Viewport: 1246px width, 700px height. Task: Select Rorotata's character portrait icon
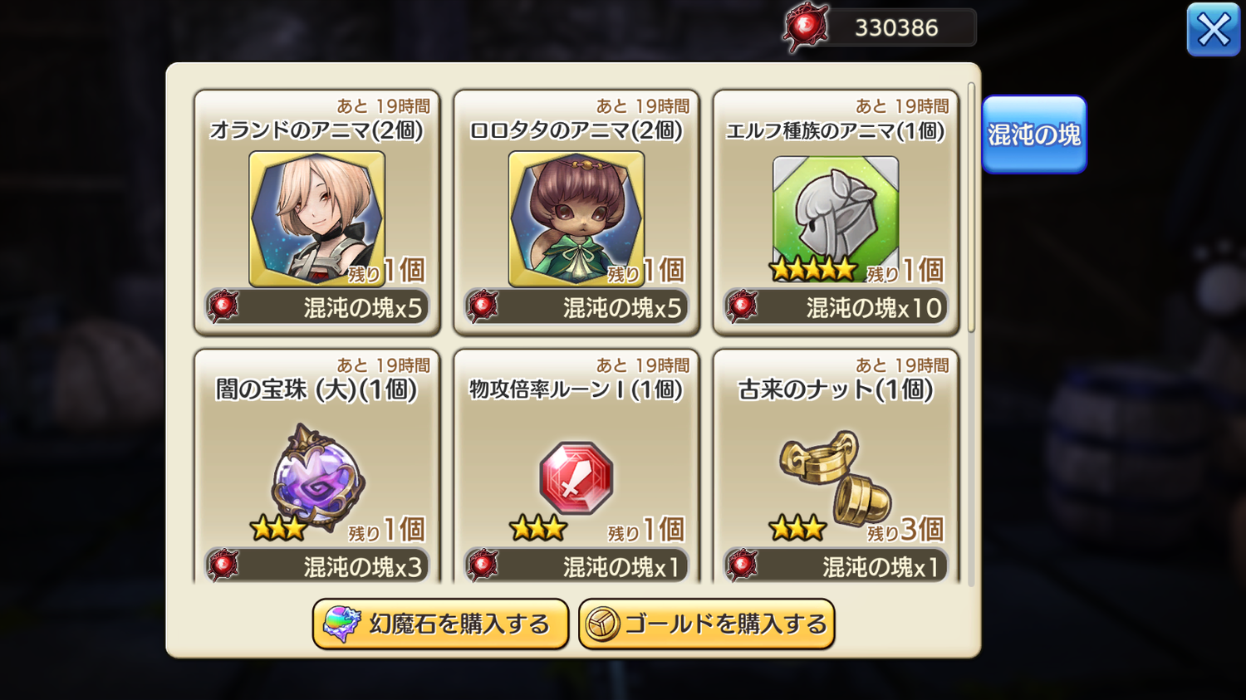(576, 218)
